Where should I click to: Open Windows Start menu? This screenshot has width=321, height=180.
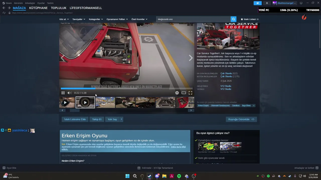(127, 176)
